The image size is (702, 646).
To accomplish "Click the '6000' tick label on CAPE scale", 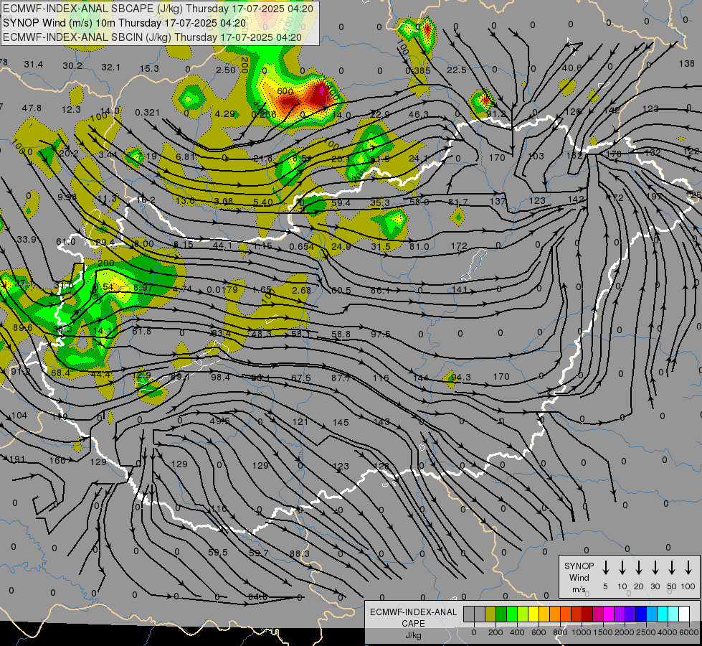I will (x=688, y=632).
